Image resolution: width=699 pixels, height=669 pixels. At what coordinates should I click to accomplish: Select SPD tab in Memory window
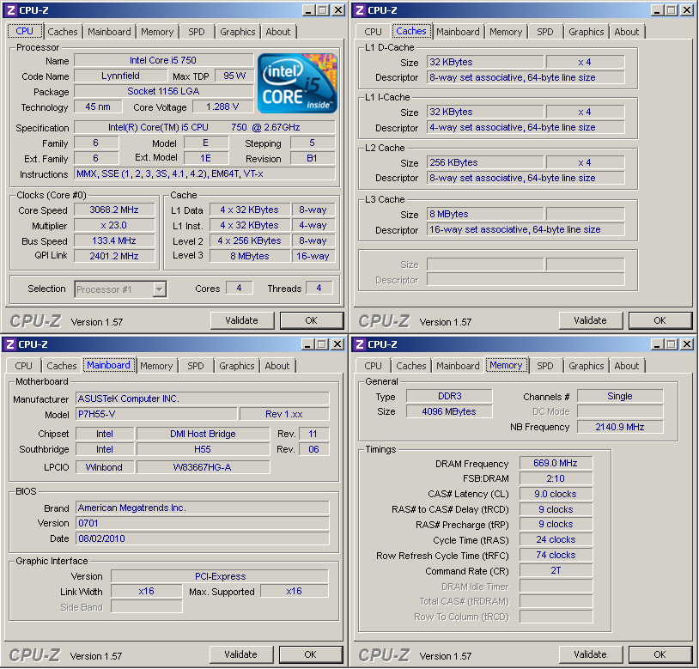[544, 366]
